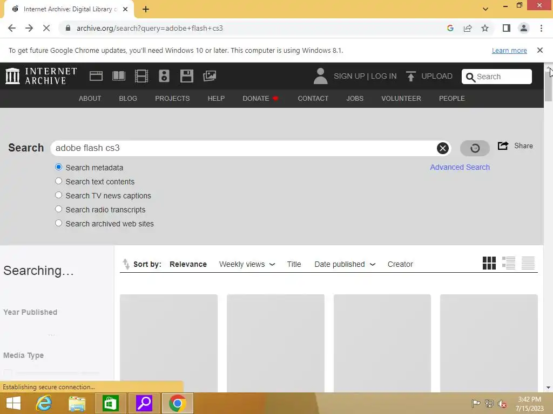Open the CONTACT nav item
553x414 pixels.
pos(313,99)
